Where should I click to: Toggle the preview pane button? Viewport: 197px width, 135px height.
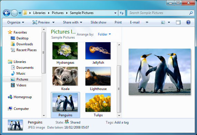(x=178, y=22)
